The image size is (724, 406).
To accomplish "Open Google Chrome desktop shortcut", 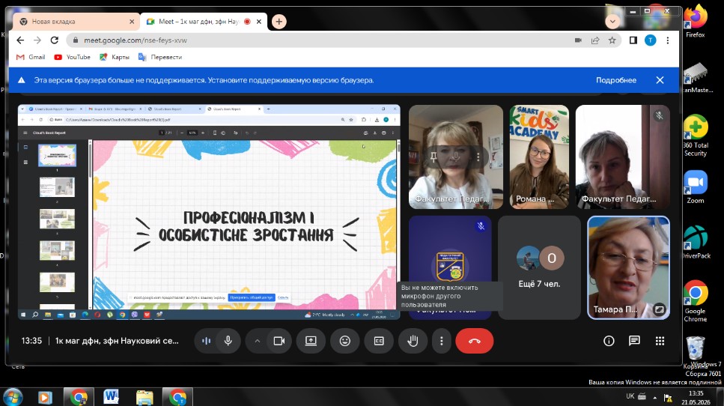I will pyautogui.click(x=696, y=301).
